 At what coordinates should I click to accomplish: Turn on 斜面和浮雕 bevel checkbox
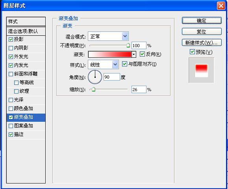click(11, 74)
